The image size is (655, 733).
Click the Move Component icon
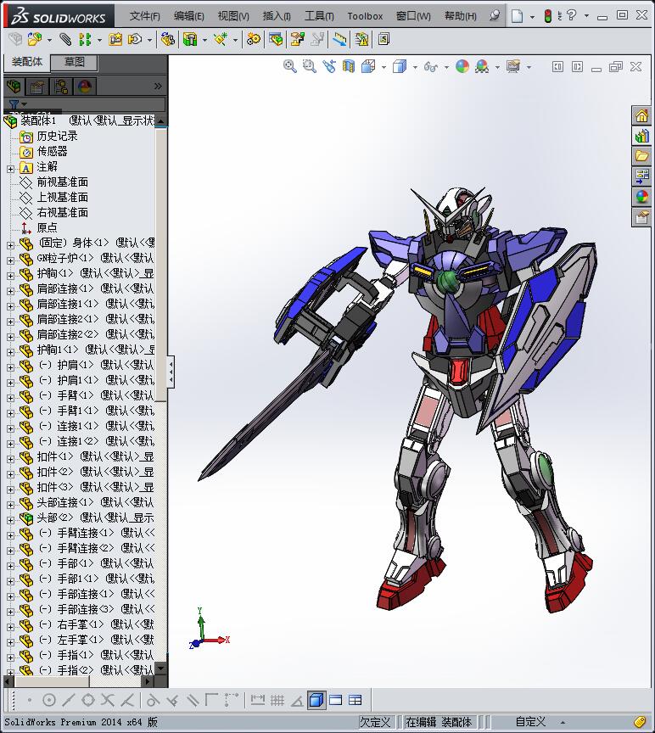[135, 40]
